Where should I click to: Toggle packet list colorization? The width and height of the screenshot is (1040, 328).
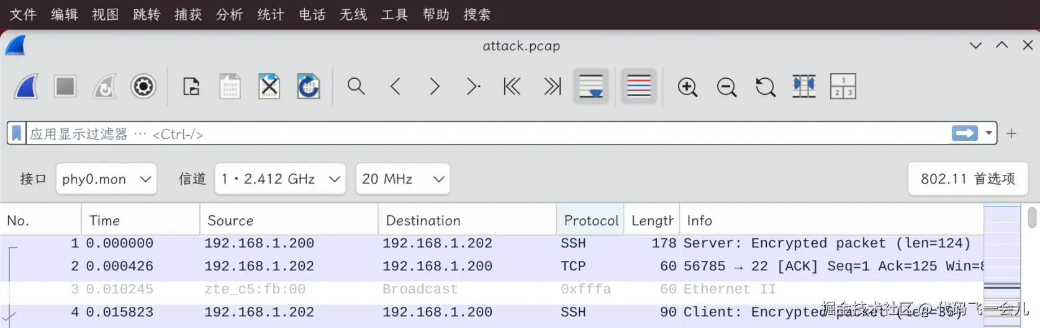[638, 86]
